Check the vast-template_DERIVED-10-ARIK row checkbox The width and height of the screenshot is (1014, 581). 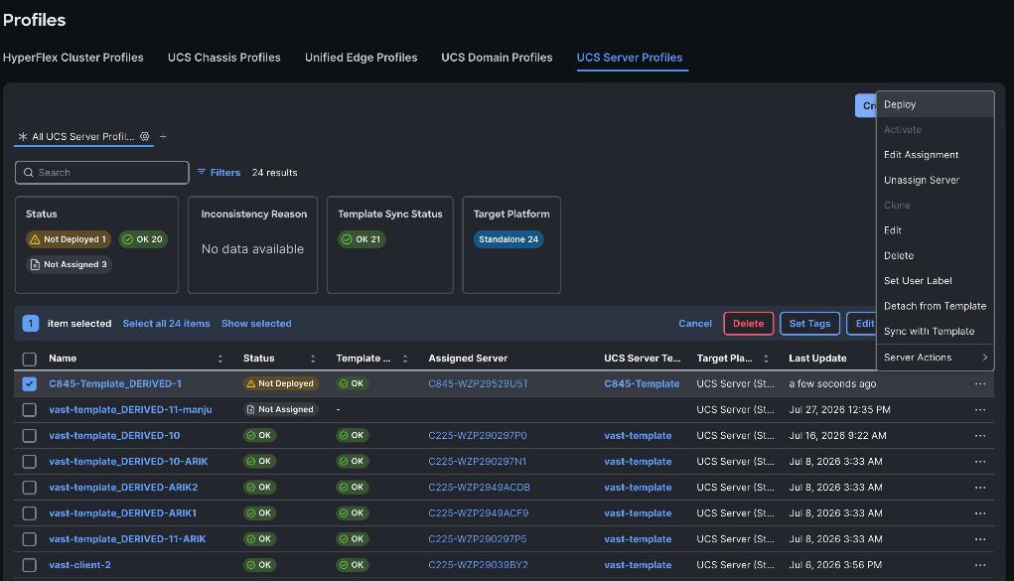(29, 461)
